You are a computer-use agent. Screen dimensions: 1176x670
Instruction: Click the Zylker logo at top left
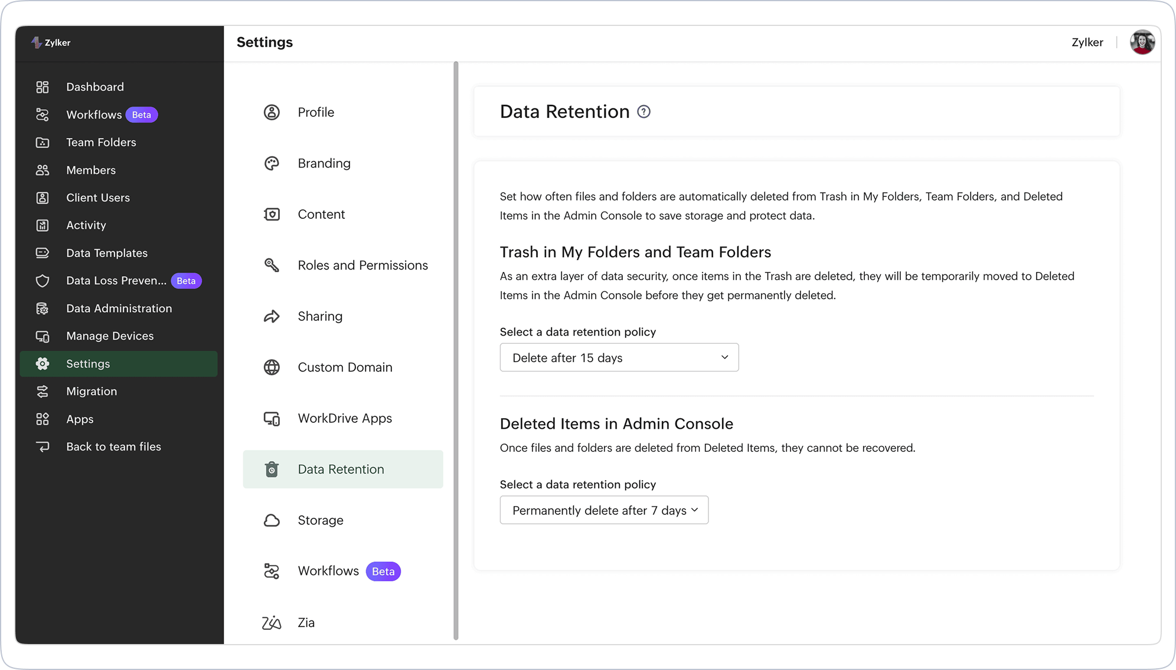[51, 42]
